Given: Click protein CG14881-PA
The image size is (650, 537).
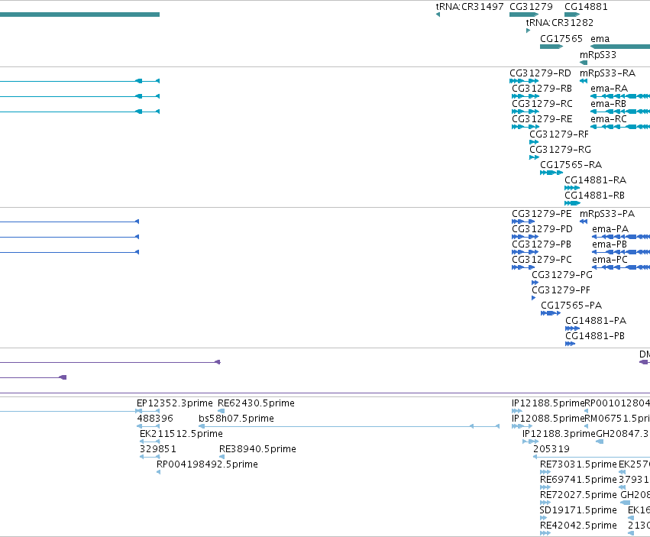Looking at the screenshot, I should [596, 321].
